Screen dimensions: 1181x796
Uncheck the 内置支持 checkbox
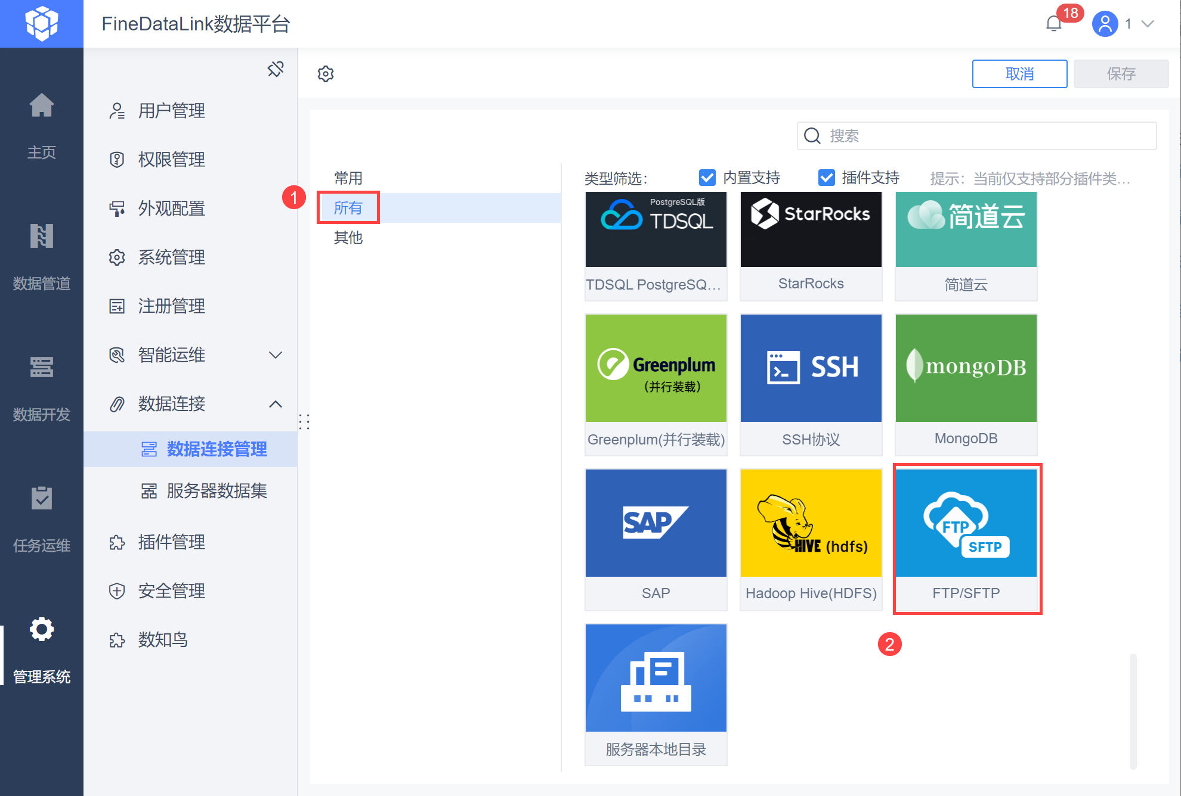point(707,178)
